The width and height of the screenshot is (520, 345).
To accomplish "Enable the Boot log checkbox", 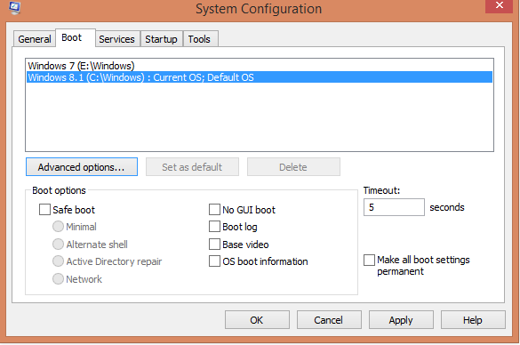I will 214,227.
